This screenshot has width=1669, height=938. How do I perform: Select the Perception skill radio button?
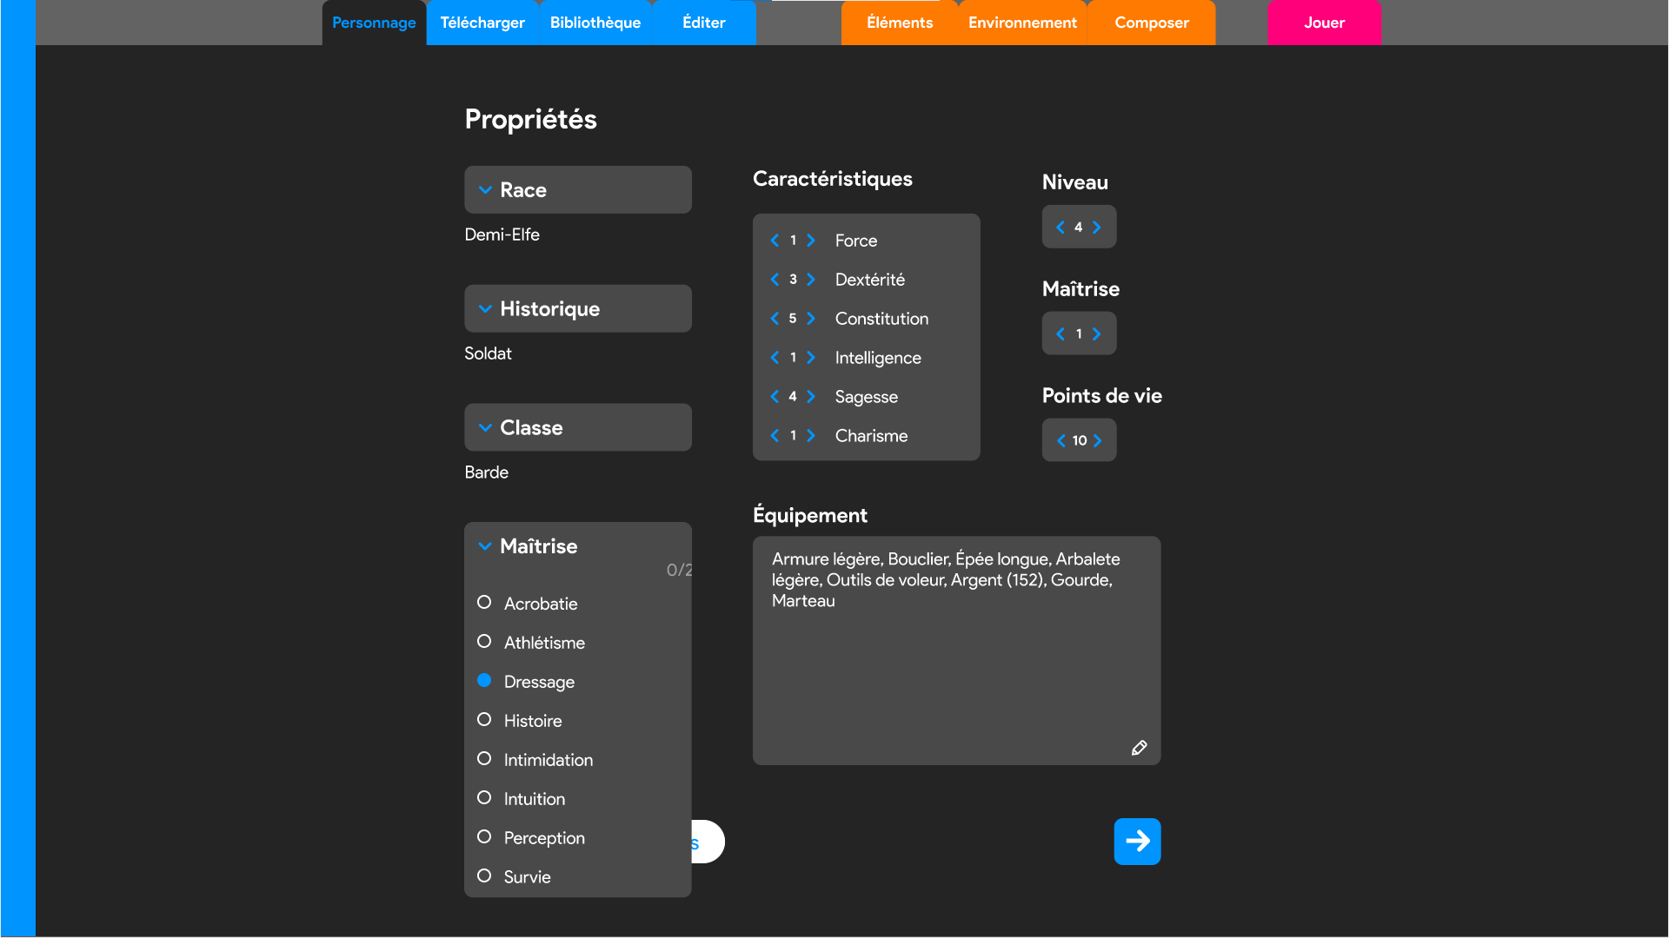484,837
